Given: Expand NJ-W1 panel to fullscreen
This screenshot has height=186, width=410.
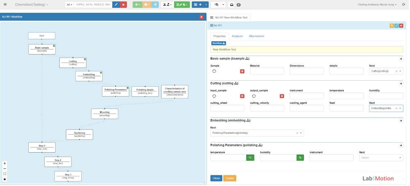Looking at the screenshot, I should (397, 26).
